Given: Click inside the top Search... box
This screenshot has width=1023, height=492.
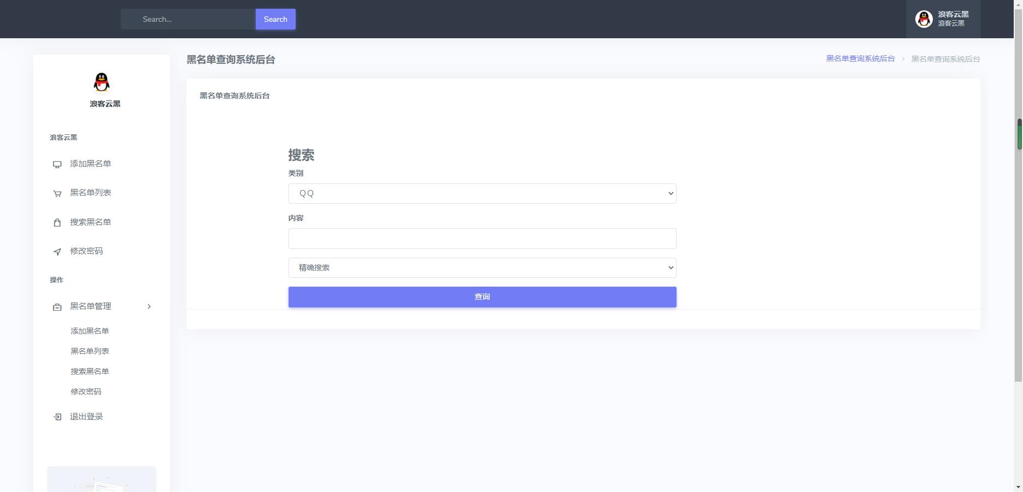Looking at the screenshot, I should tap(188, 19).
